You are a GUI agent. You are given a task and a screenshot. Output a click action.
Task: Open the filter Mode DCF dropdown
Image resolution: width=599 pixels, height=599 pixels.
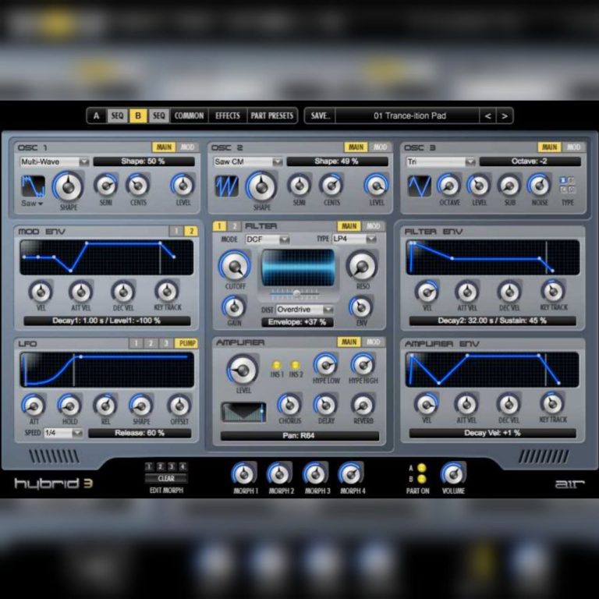click(x=267, y=239)
